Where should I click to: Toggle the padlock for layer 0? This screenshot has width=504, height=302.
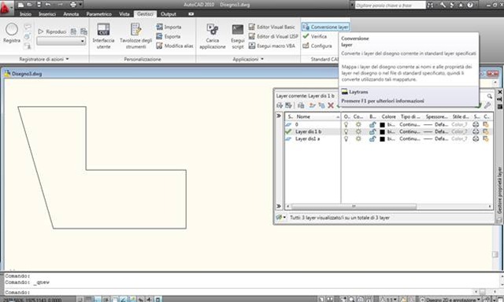point(372,124)
